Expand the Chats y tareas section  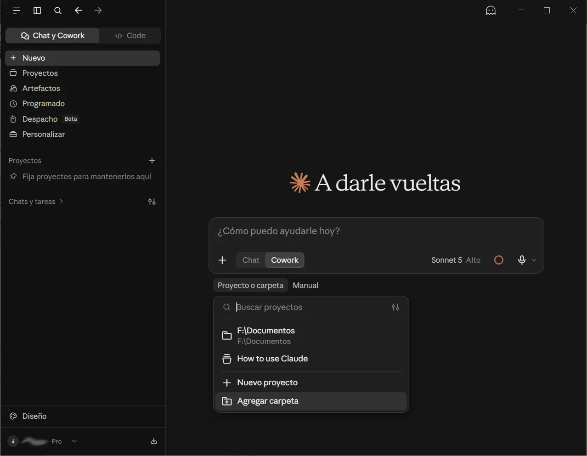pos(36,202)
